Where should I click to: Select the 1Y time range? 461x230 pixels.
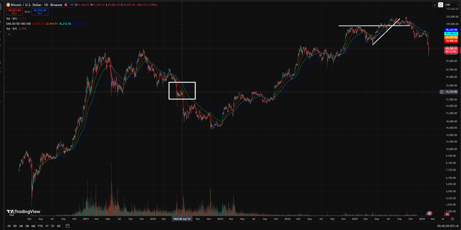(x=47, y=226)
